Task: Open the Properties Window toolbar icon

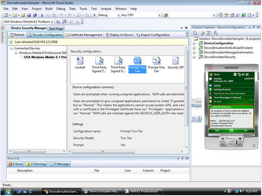Action: [x=226, y=15]
